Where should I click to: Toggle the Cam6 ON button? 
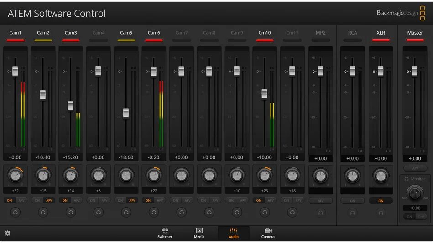(x=148, y=200)
